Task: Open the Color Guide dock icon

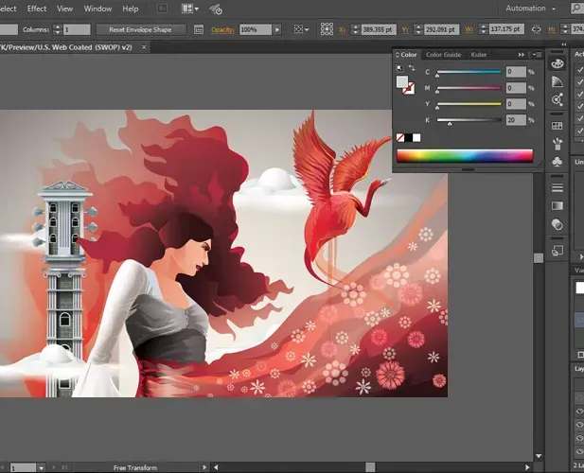Action: coord(557,82)
